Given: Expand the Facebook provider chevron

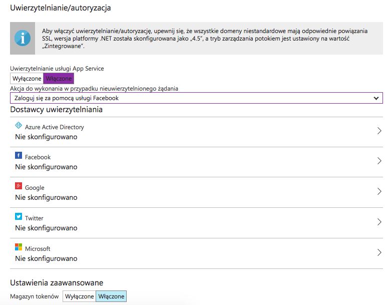Looking at the screenshot, I should (x=379, y=161).
